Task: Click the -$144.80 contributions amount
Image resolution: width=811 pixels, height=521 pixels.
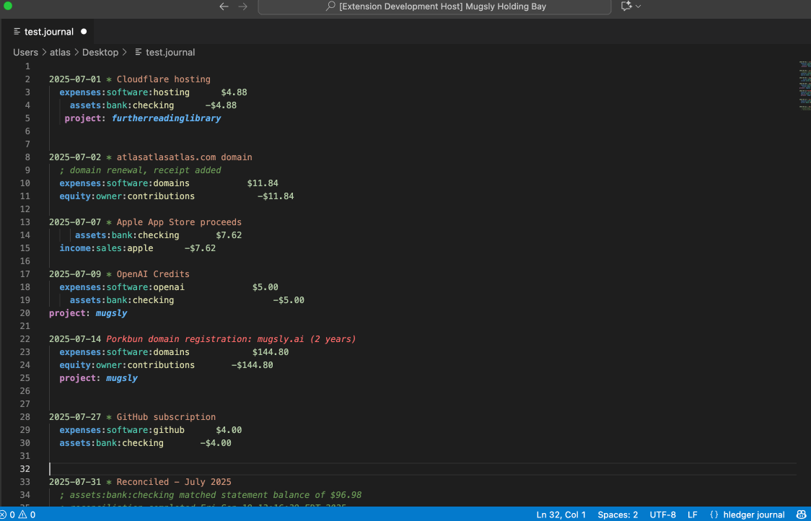Action: tap(252, 364)
